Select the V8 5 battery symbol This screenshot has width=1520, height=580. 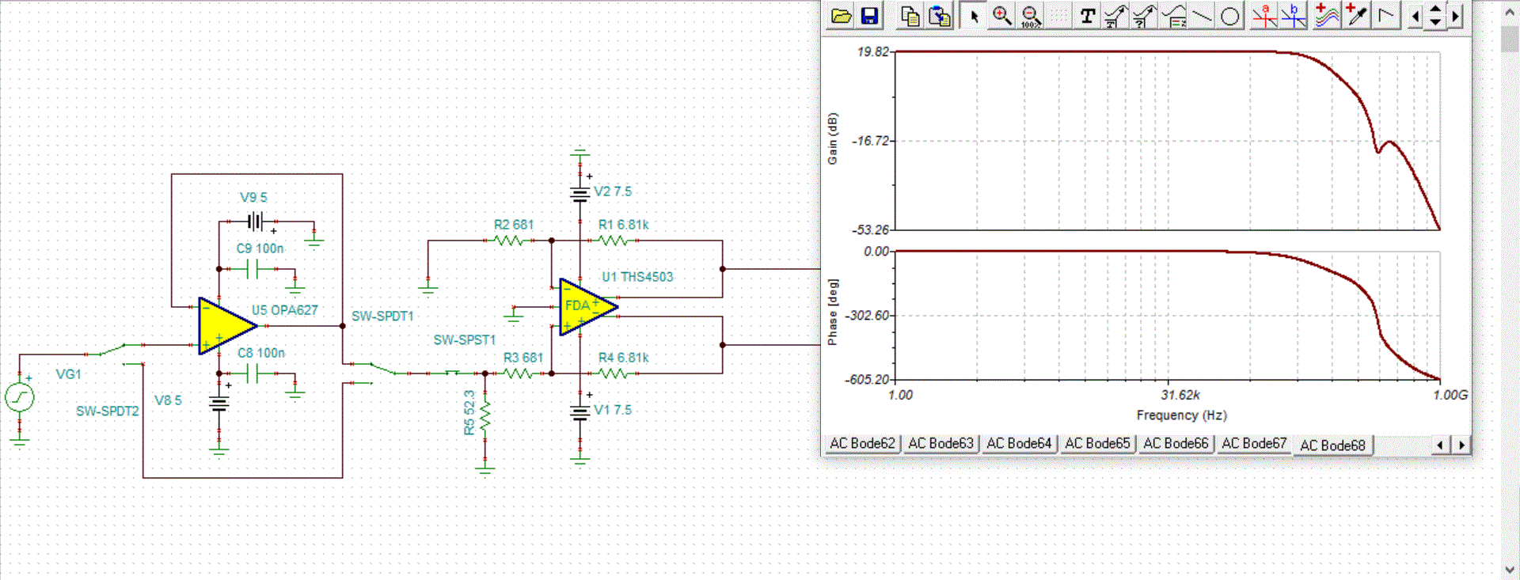click(x=219, y=404)
